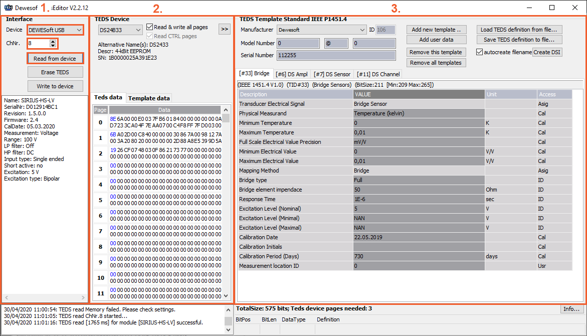Click the ChNr. number field
The height and width of the screenshot is (336, 587).
[39, 44]
